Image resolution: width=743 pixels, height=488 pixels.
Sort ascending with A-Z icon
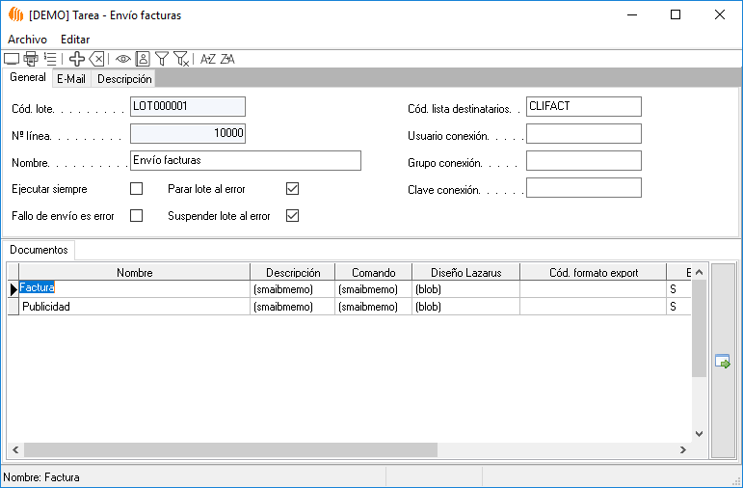coord(207,59)
